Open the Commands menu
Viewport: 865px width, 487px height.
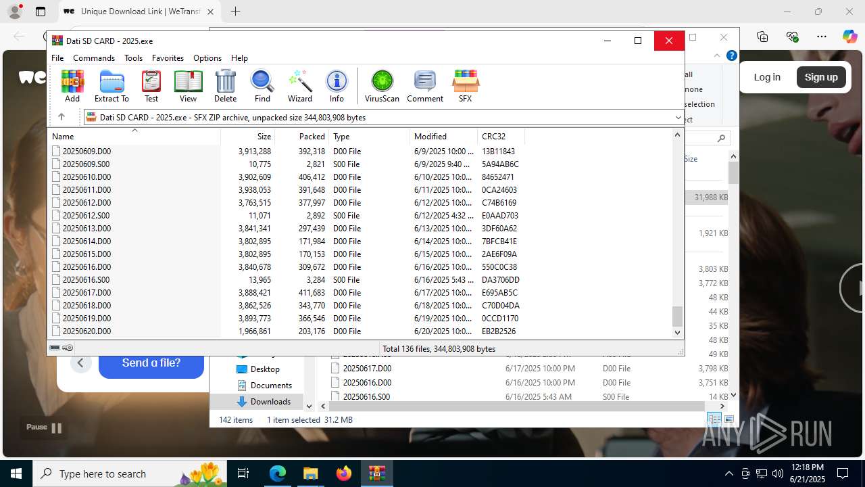tap(94, 58)
